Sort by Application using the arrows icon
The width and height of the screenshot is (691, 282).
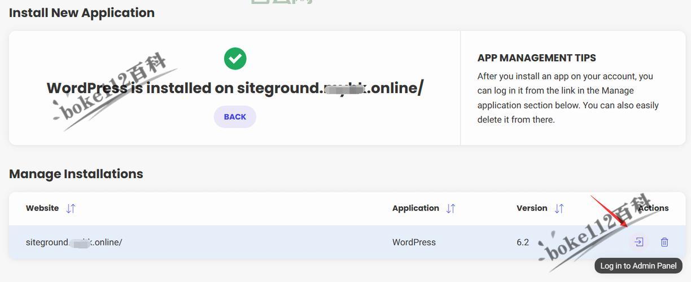point(451,208)
